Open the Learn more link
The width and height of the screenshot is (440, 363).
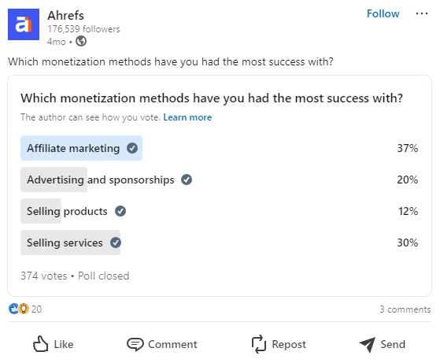click(x=187, y=117)
